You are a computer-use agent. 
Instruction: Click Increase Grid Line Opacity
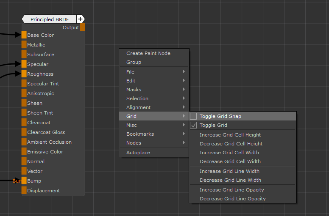[232, 190]
